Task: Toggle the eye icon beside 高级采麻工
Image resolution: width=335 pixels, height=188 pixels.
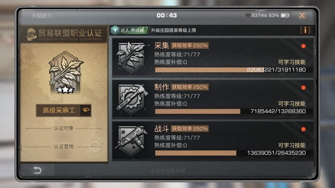Action: [85, 110]
